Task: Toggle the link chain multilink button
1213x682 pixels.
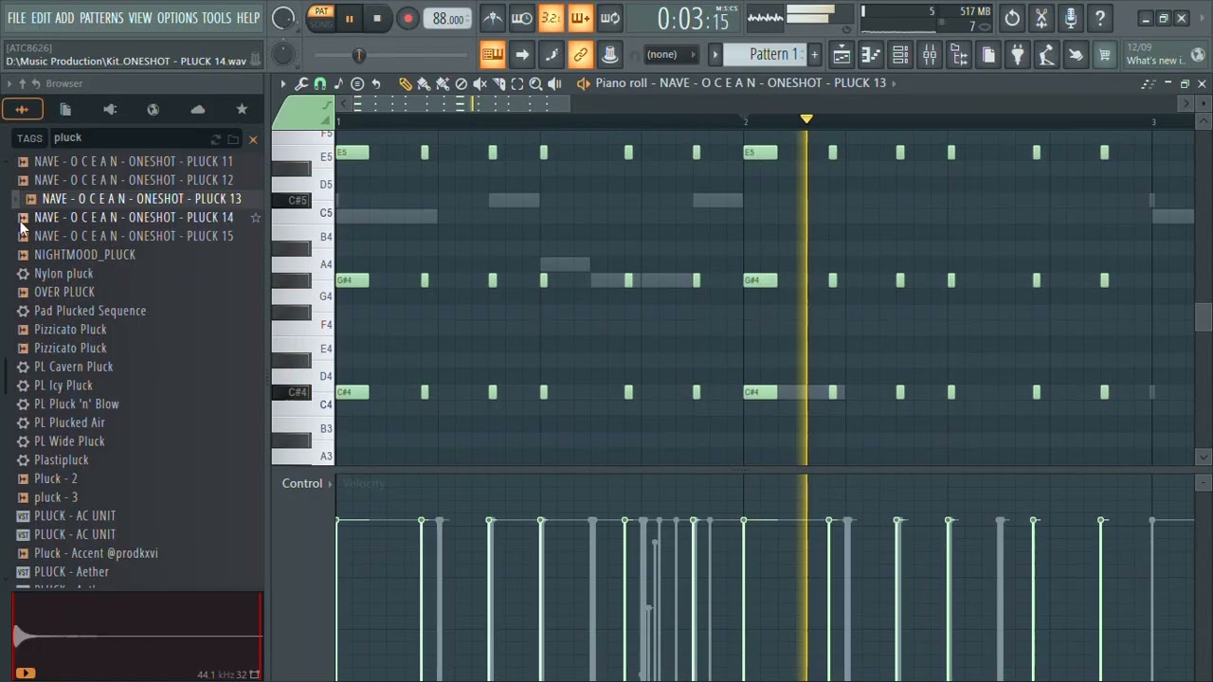Action: coord(581,54)
